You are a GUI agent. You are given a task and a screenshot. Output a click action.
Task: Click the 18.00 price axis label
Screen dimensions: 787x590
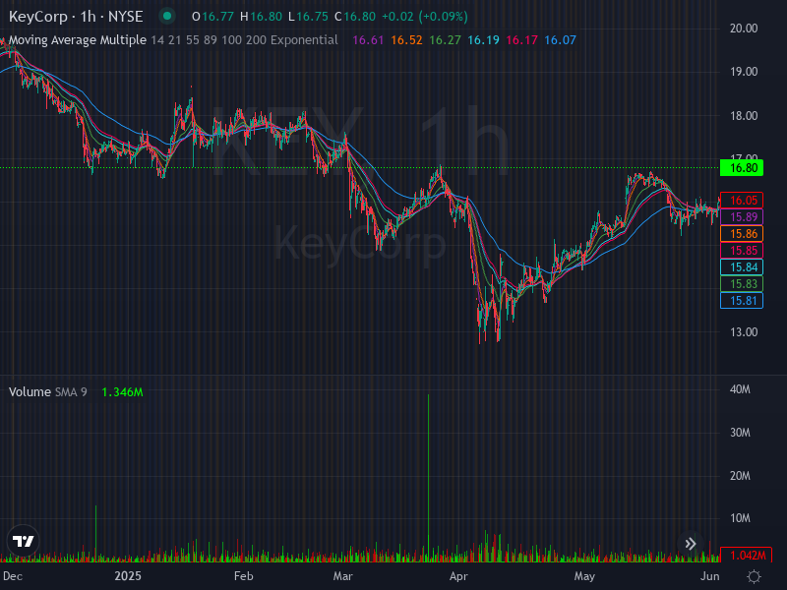pyautogui.click(x=744, y=116)
